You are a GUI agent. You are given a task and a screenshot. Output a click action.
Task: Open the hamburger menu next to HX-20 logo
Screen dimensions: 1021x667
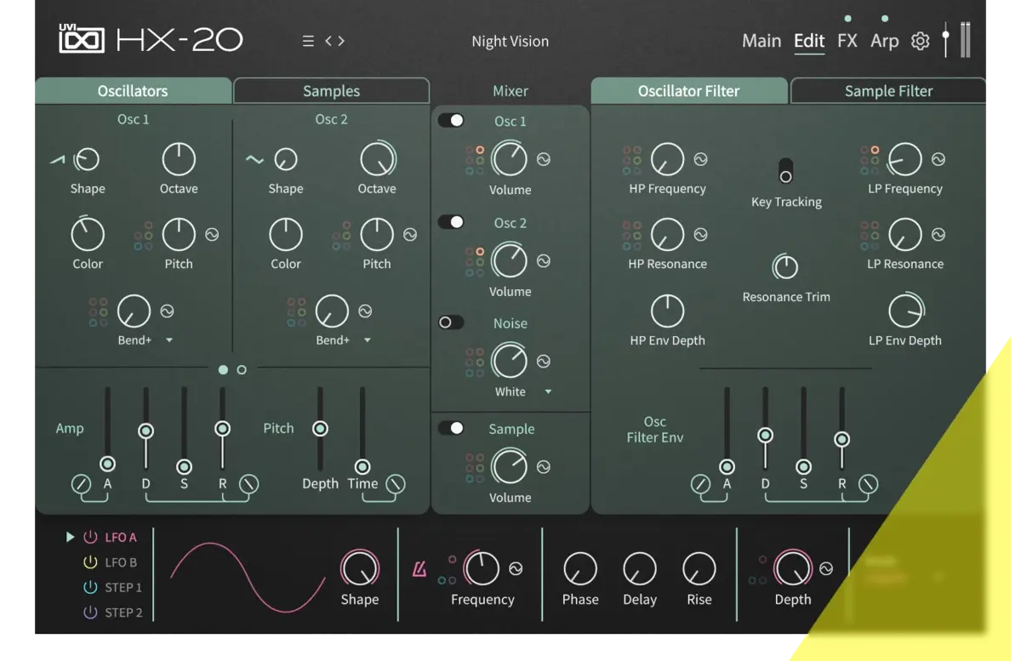click(x=307, y=40)
